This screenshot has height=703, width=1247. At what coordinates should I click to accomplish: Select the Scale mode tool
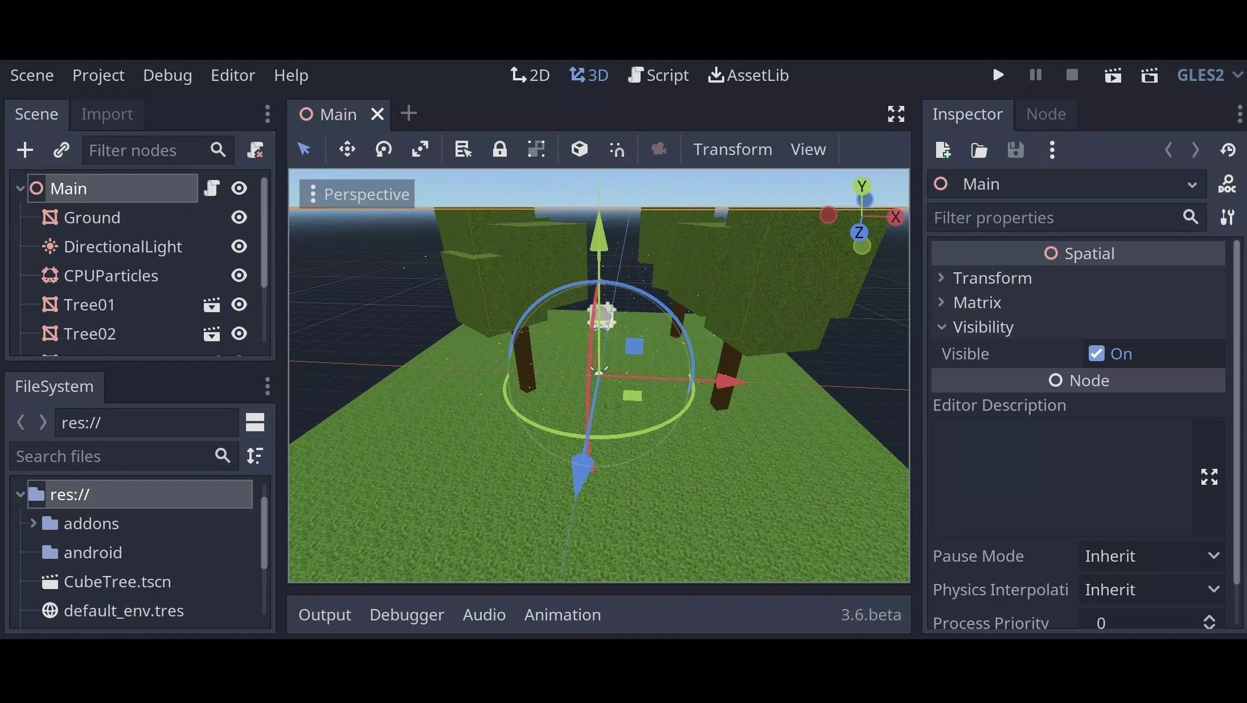coord(420,149)
